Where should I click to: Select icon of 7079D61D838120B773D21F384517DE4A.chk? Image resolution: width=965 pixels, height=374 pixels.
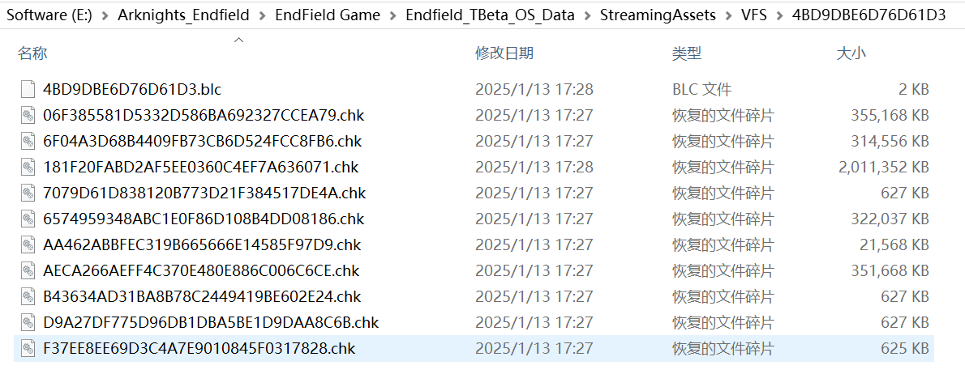[x=28, y=193]
